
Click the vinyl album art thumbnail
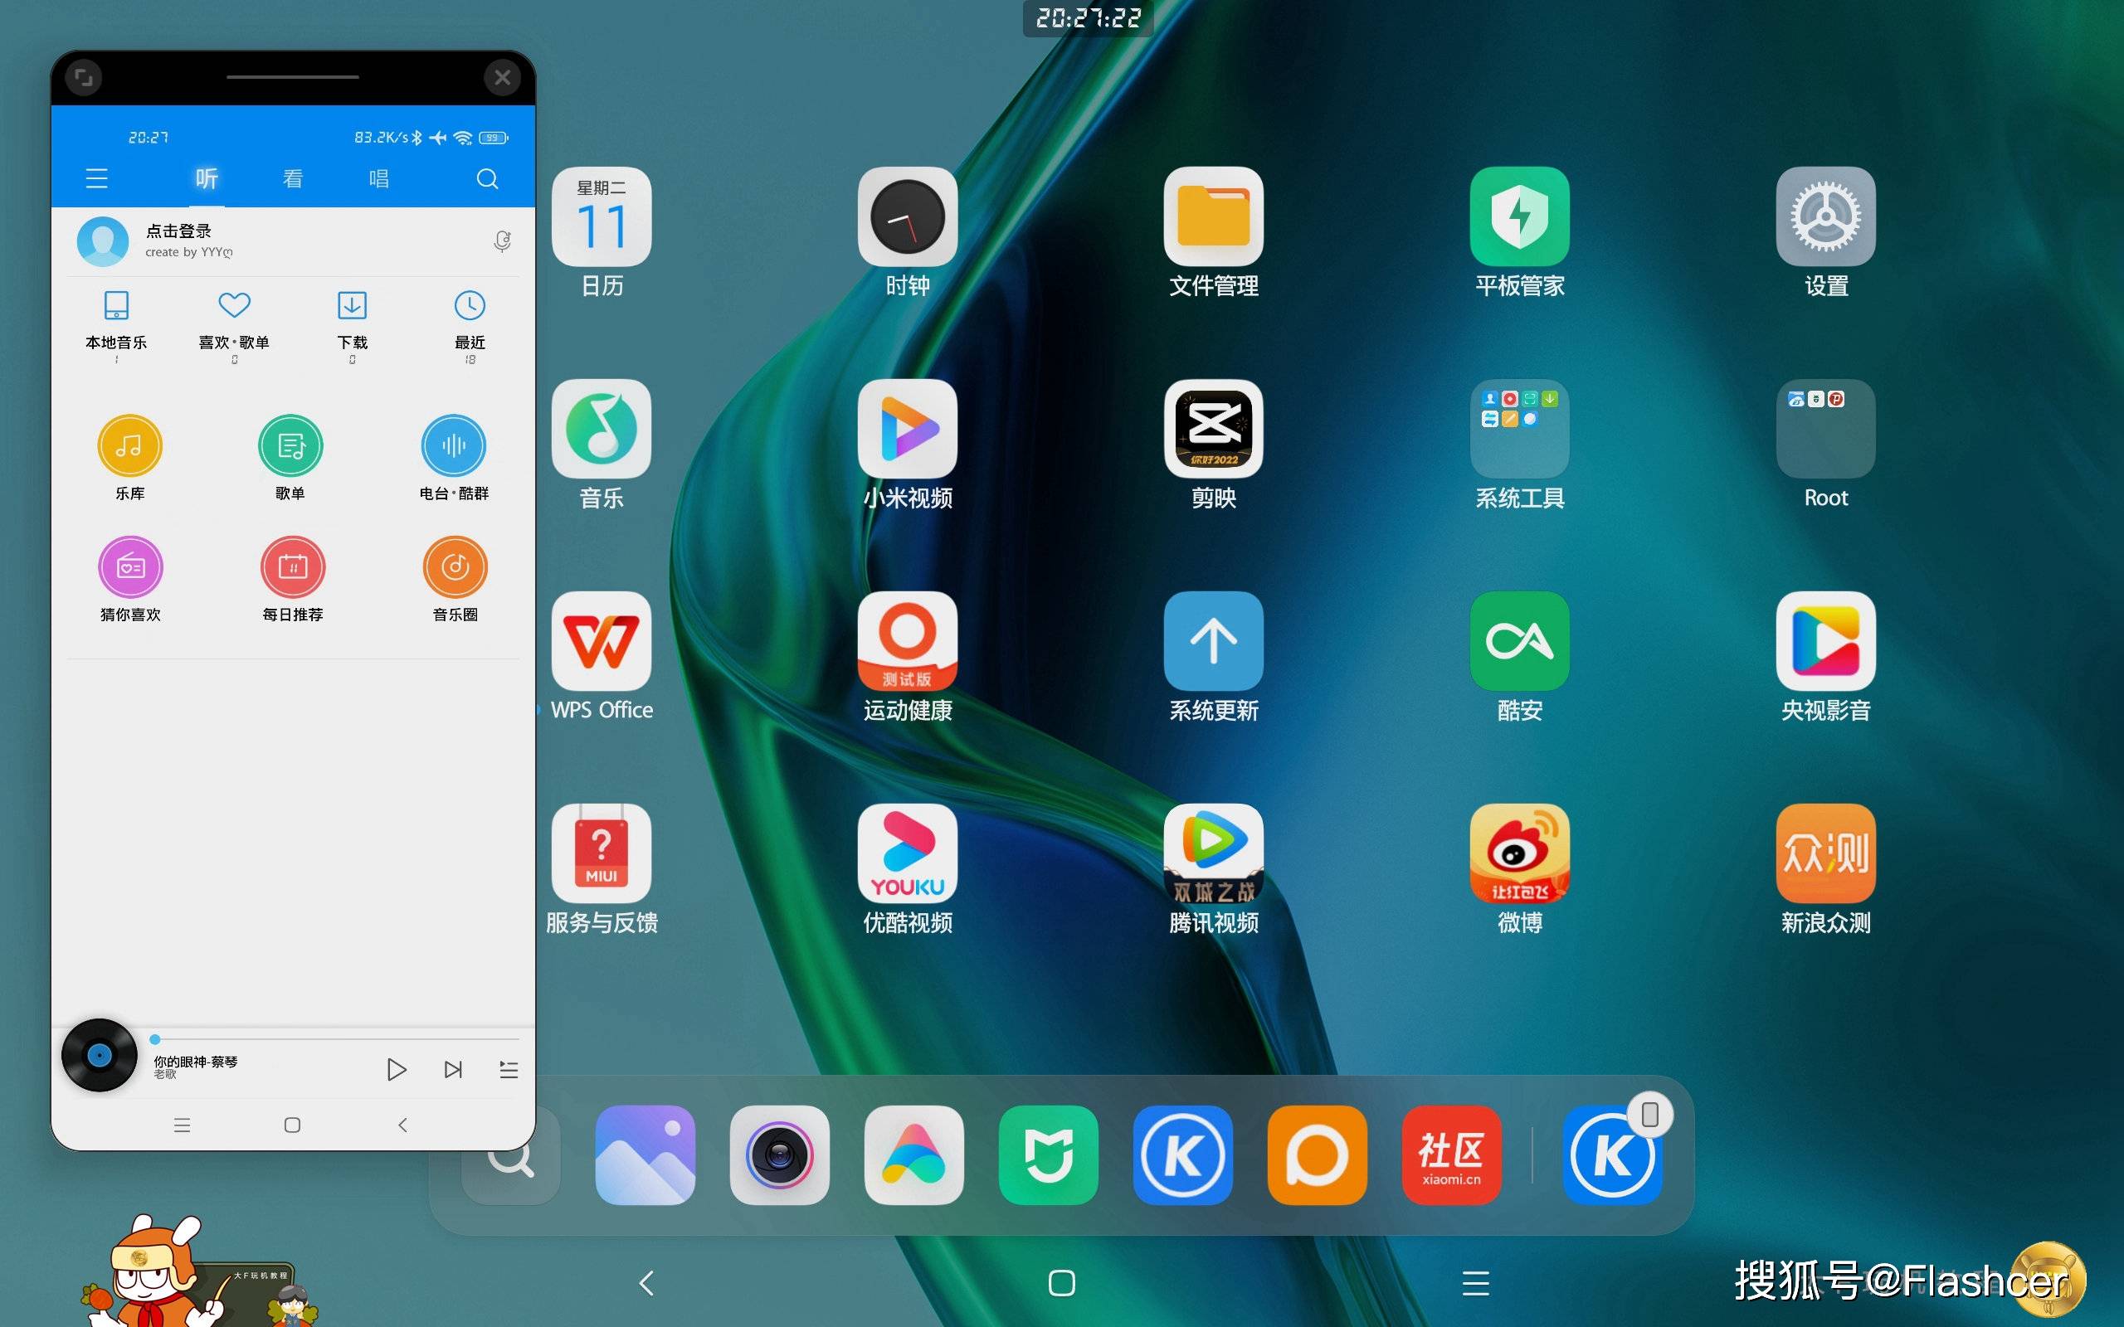pyautogui.click(x=100, y=1055)
